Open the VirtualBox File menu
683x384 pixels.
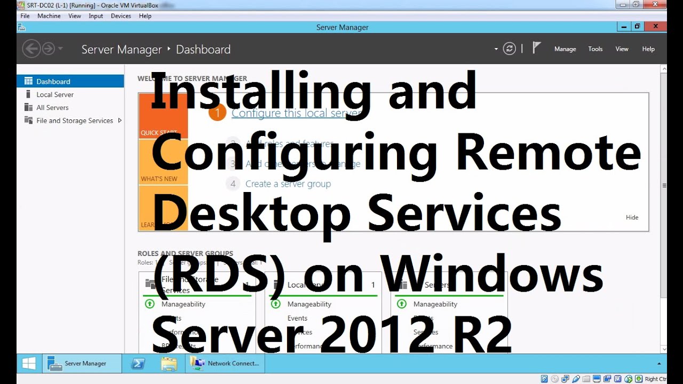pos(25,16)
